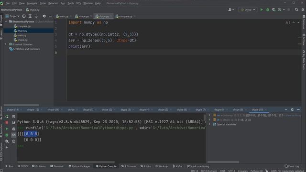Print console output with printer icon
The height and width of the screenshot is (172, 306).
14,129
